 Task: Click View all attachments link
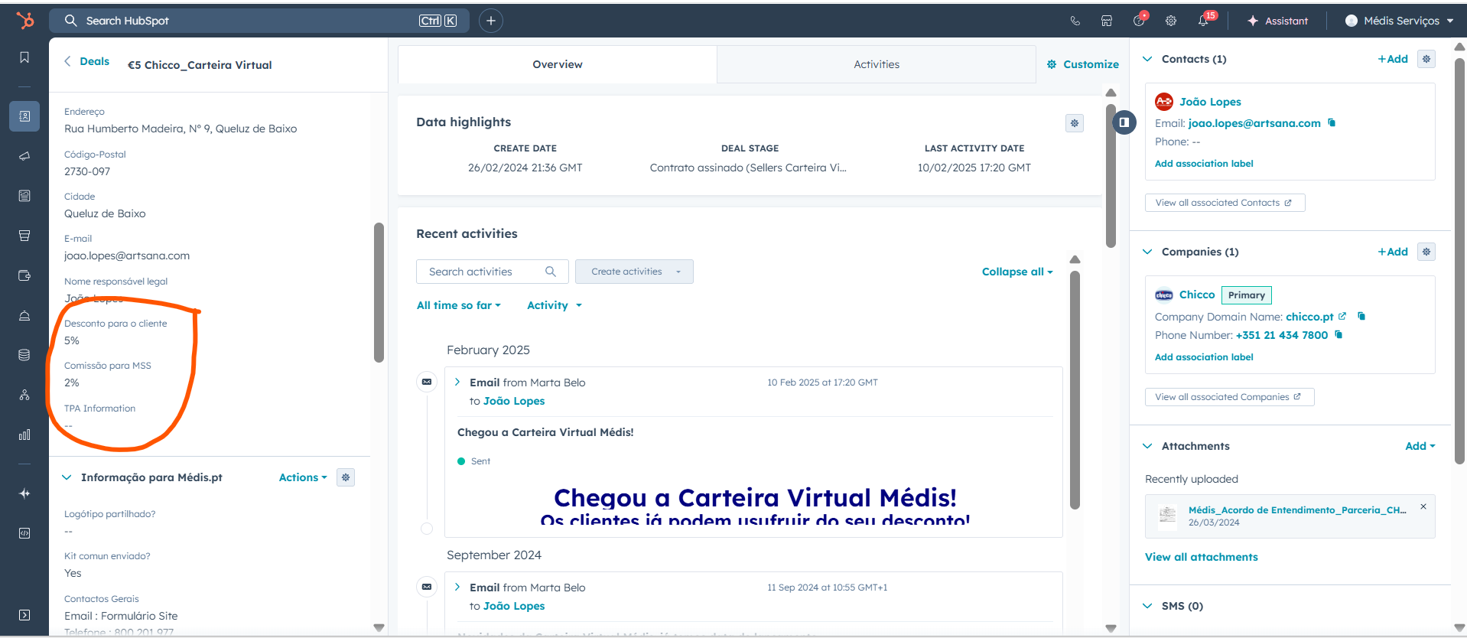point(1201,557)
